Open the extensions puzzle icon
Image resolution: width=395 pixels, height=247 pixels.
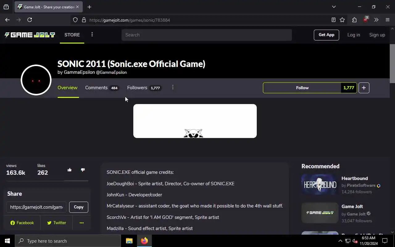coord(354,20)
